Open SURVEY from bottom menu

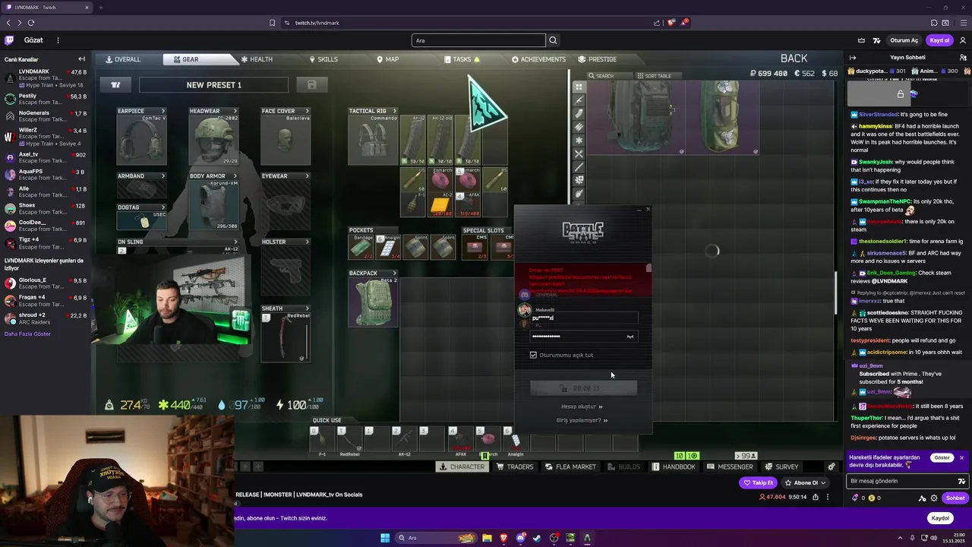point(781,466)
